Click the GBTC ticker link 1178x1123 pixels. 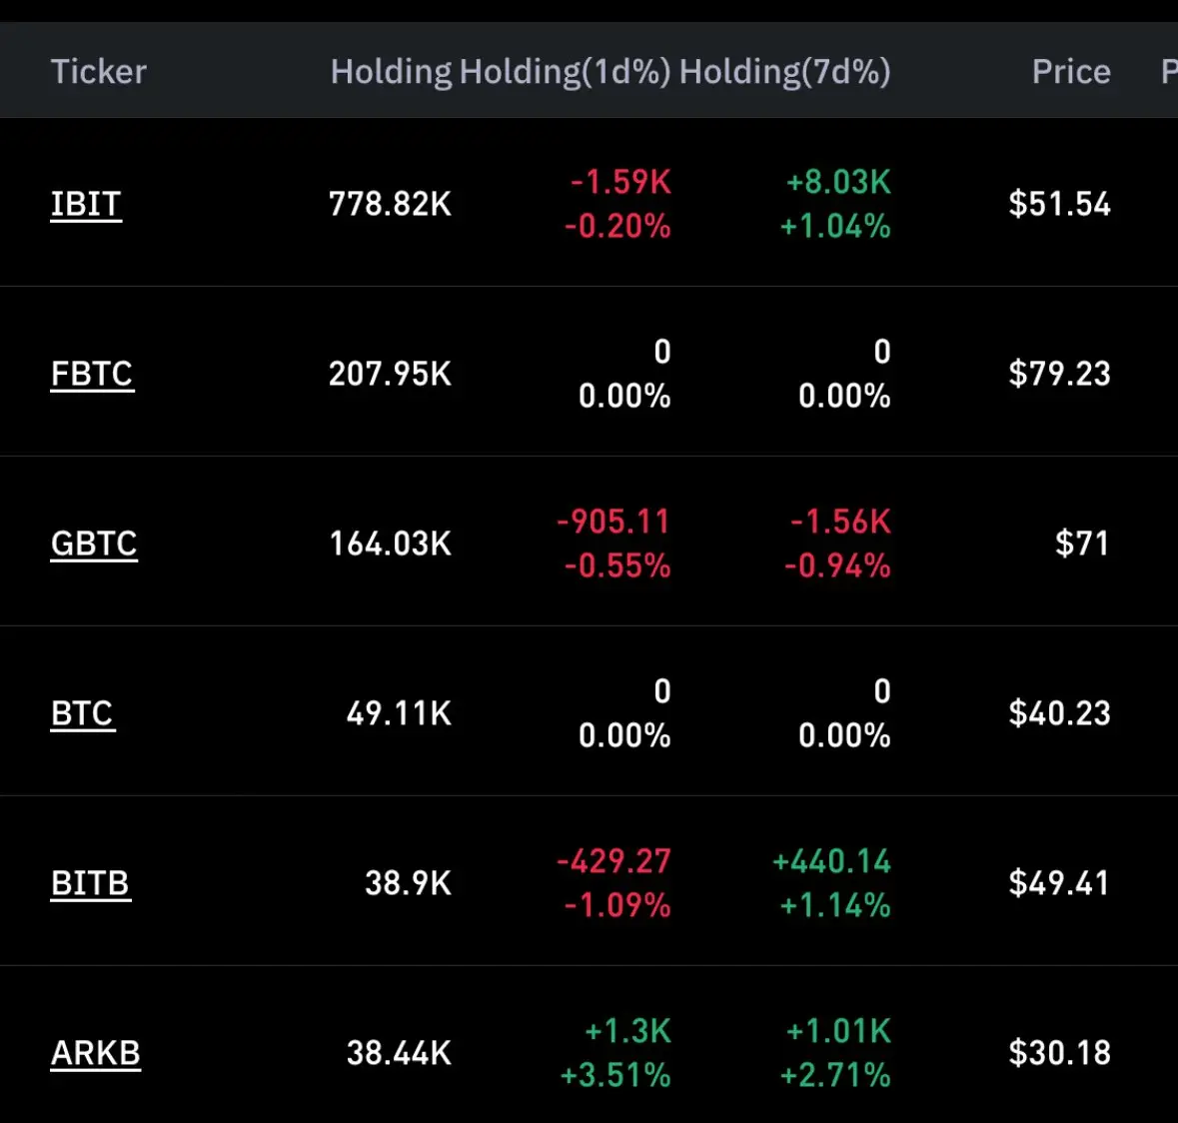tap(94, 544)
